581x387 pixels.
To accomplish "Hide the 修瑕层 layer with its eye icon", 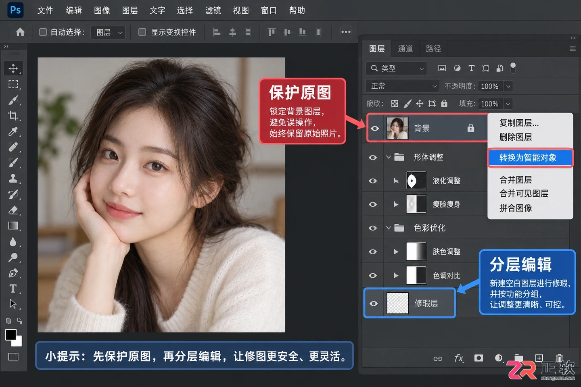I will (x=374, y=304).
